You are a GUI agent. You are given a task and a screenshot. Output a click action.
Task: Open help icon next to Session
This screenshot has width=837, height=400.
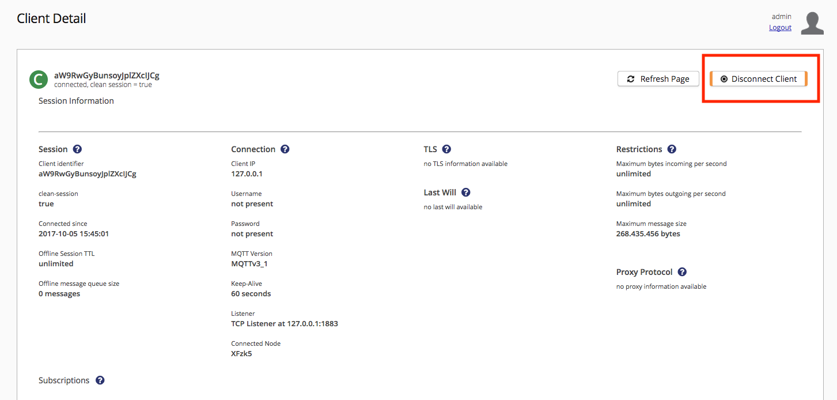(x=77, y=149)
